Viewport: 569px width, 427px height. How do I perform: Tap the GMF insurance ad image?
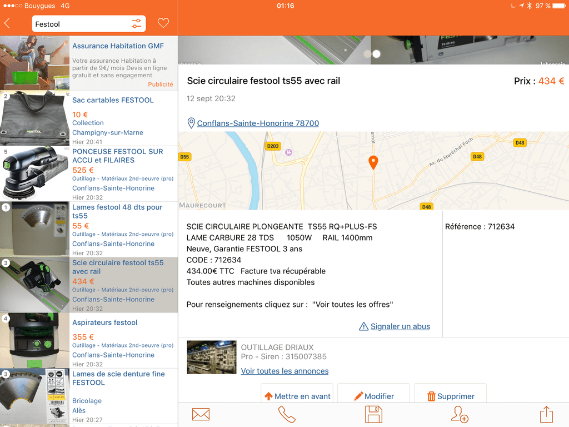(34, 63)
